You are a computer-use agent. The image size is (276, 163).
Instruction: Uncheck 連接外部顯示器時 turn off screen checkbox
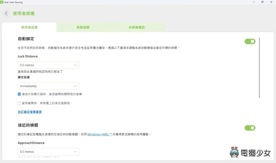point(19,94)
